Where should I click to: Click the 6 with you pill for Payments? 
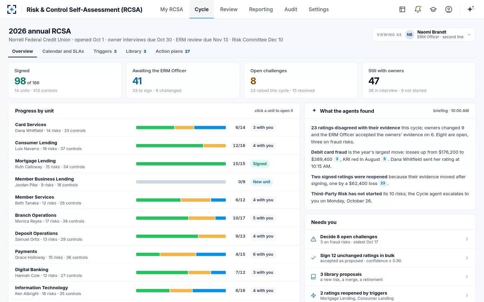click(263, 254)
